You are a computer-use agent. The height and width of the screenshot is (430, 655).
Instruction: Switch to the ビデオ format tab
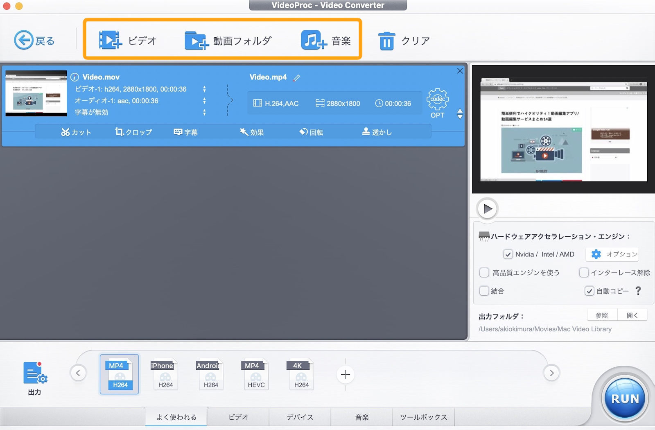(238, 417)
